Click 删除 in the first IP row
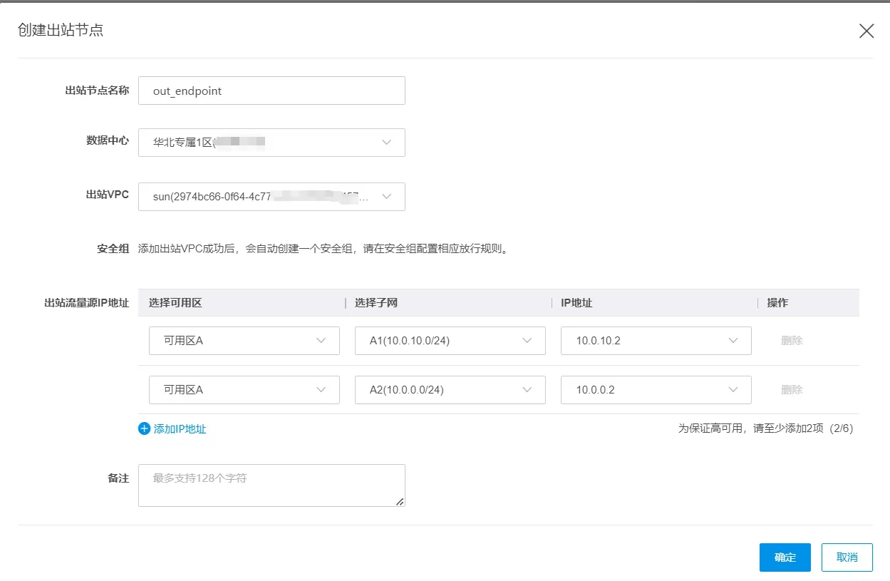Image resolution: width=890 pixels, height=581 pixels. (x=792, y=341)
